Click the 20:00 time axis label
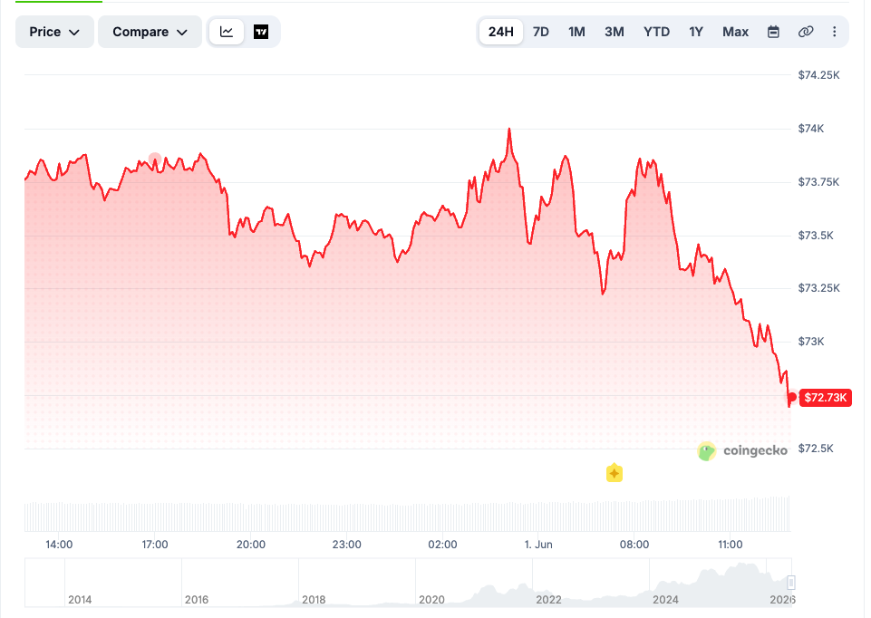Image resolution: width=871 pixels, height=618 pixels. click(x=250, y=545)
